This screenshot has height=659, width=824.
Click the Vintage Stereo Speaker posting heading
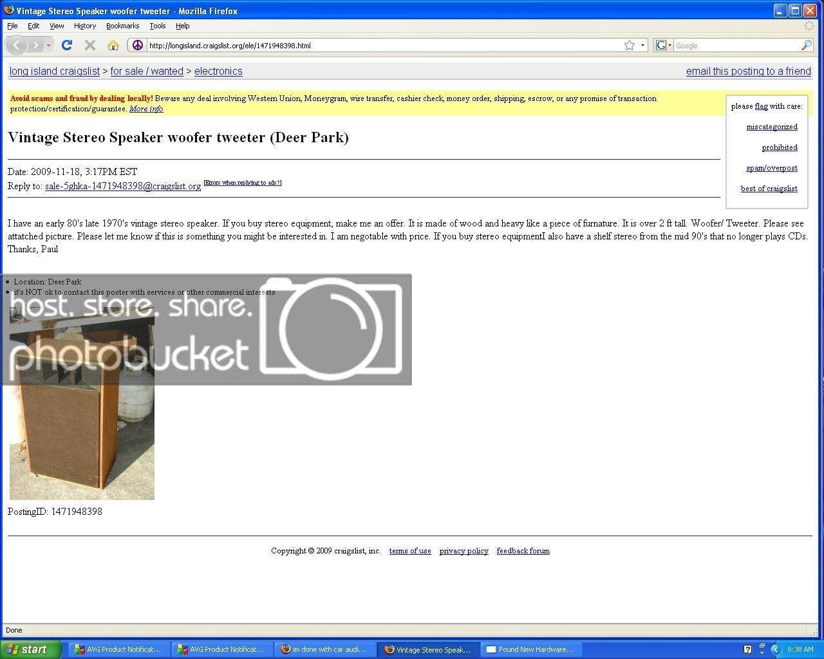178,138
